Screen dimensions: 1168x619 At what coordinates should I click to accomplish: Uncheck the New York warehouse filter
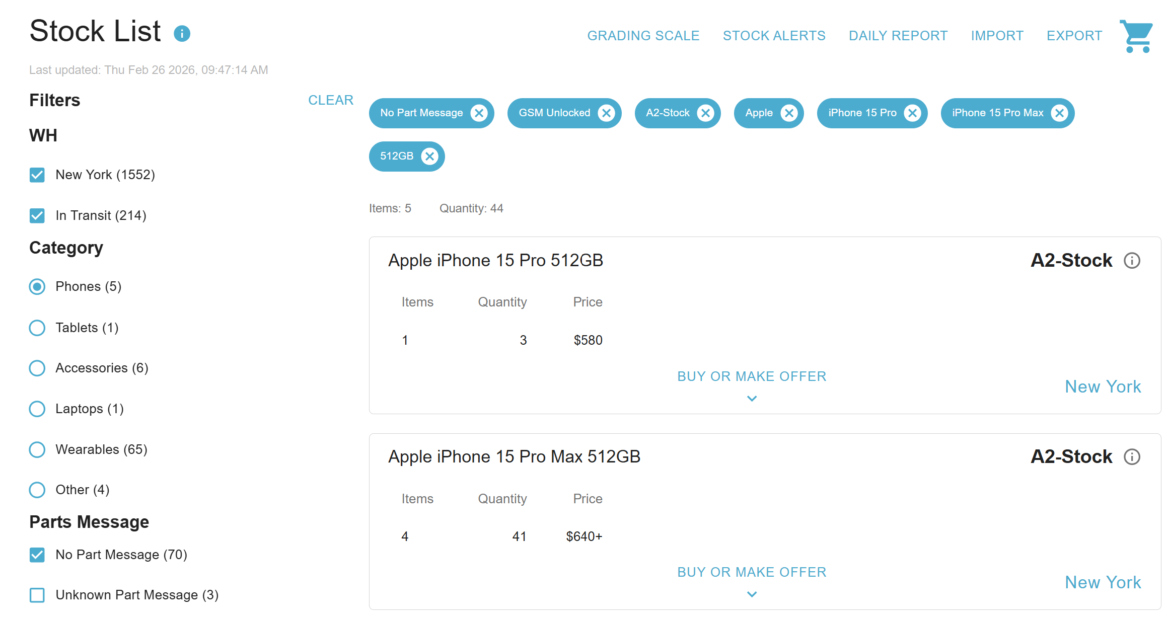point(37,175)
